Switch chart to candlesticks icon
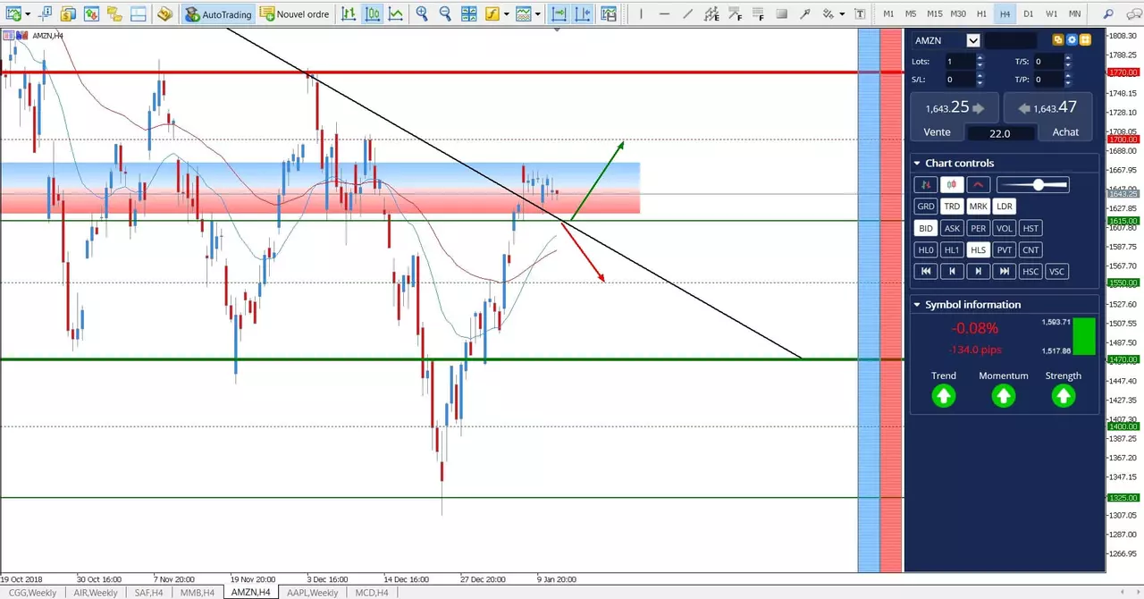This screenshot has width=1144, height=599. pyautogui.click(x=372, y=14)
